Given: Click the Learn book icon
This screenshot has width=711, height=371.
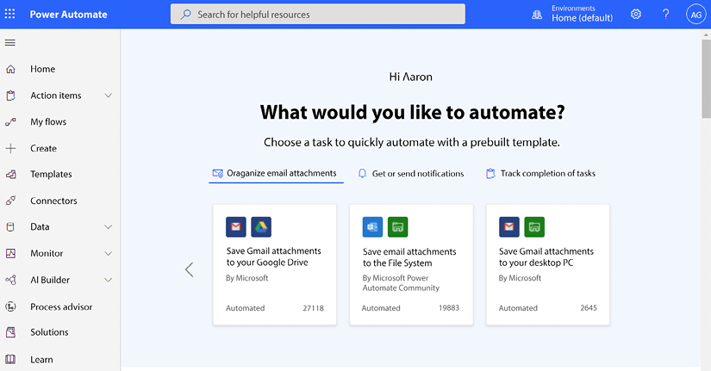Looking at the screenshot, I should [x=10, y=359].
